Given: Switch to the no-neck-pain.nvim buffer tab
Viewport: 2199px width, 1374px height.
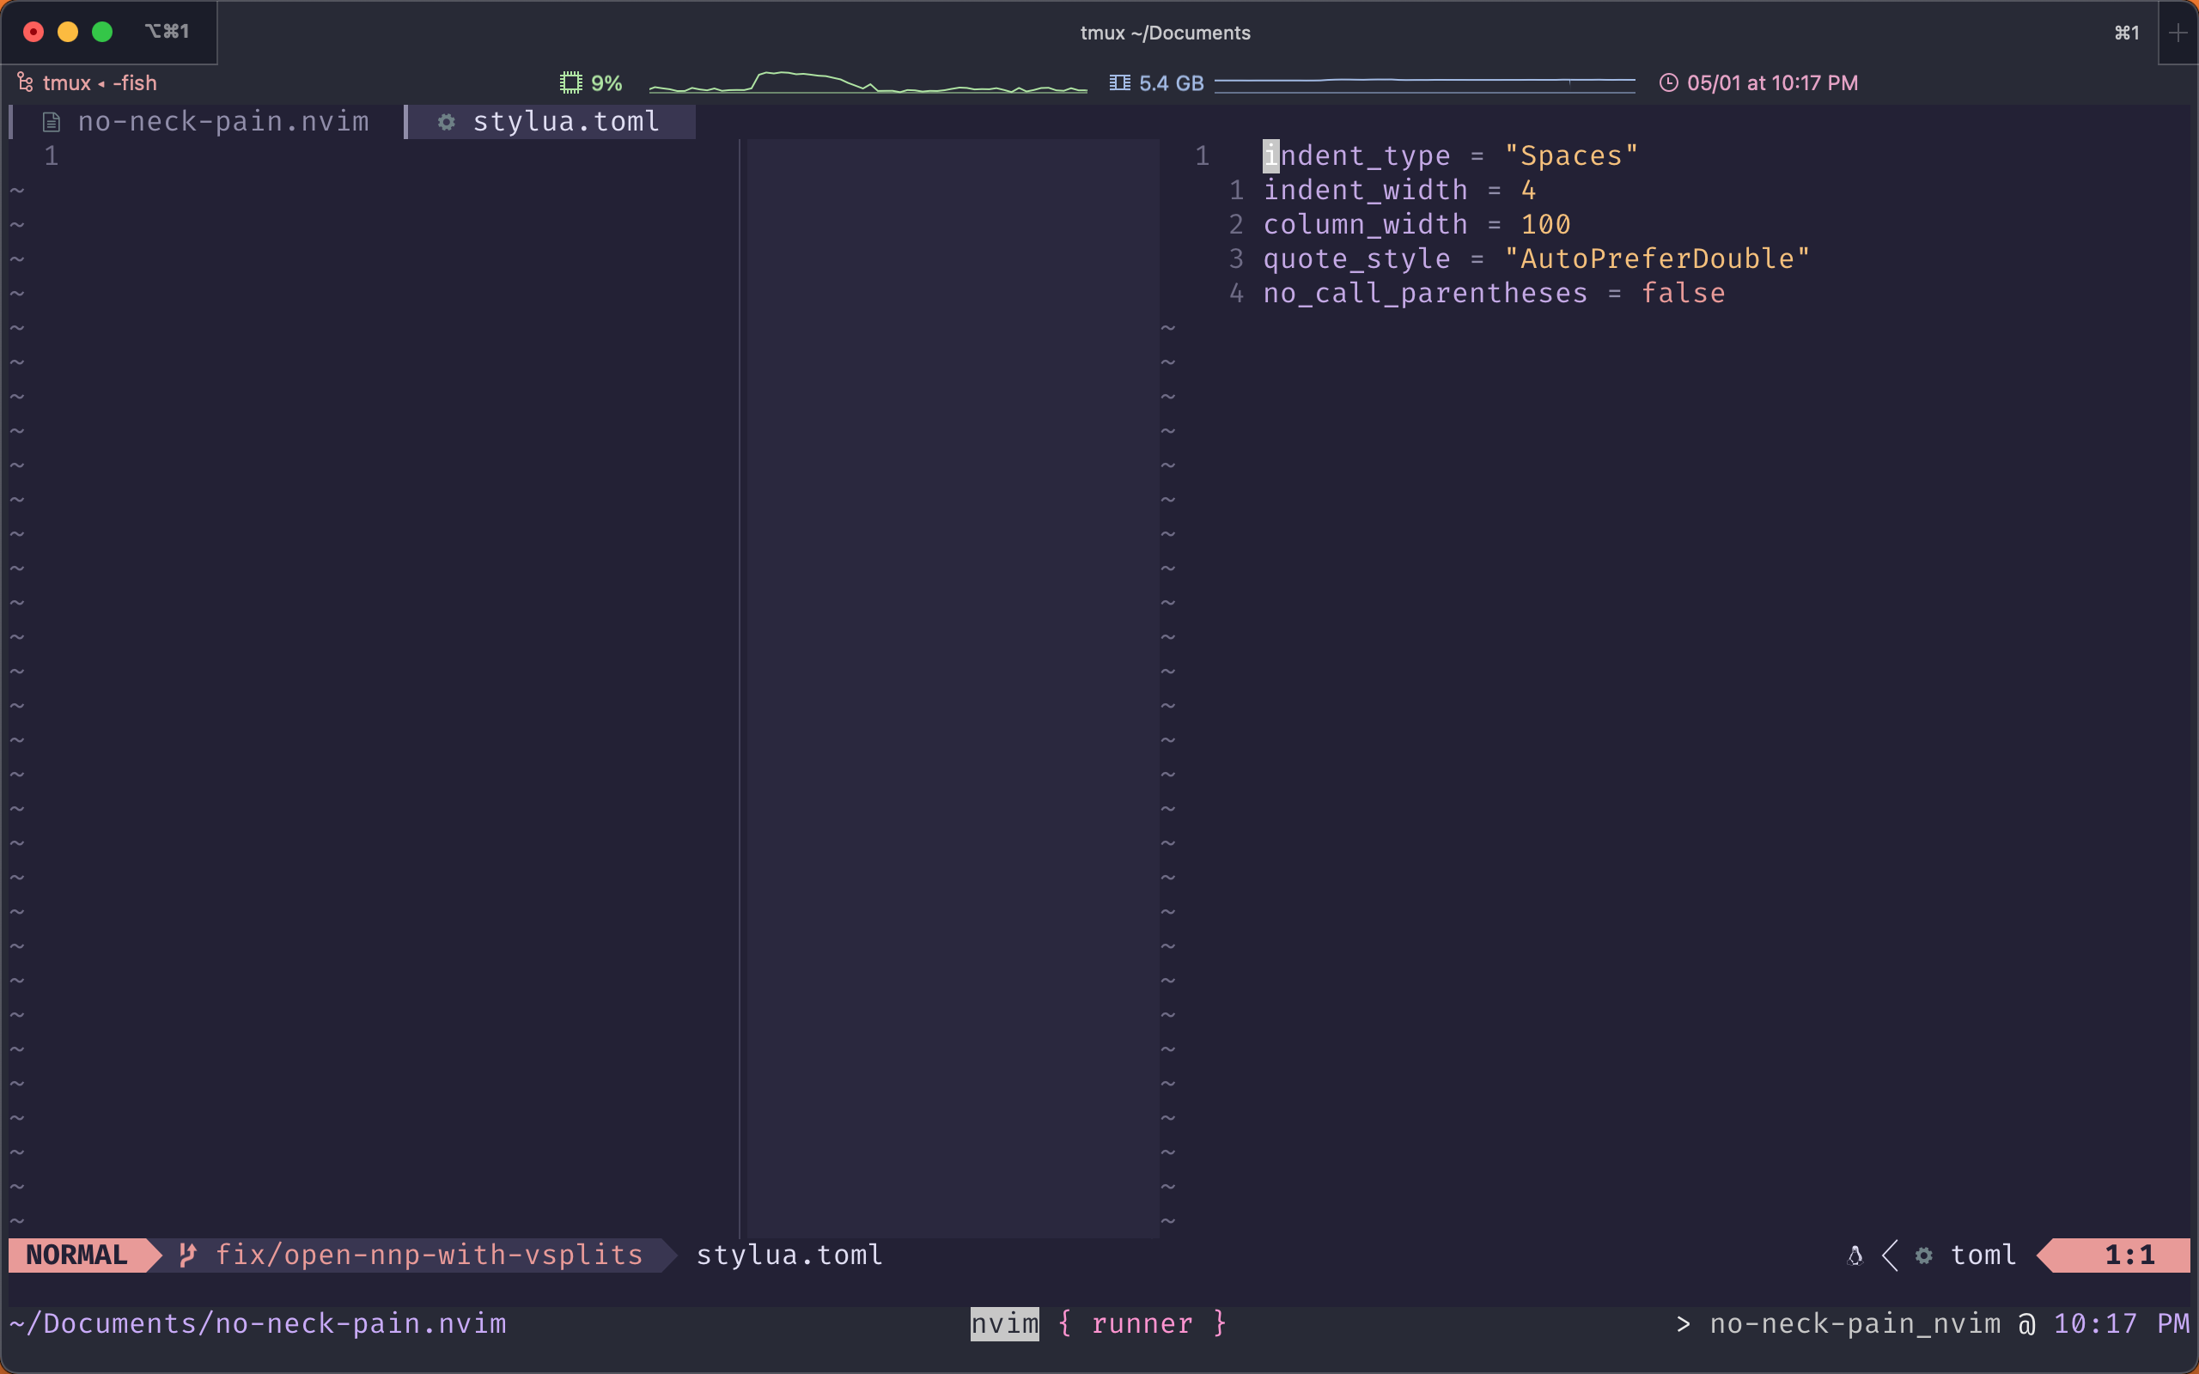Looking at the screenshot, I should pos(222,122).
